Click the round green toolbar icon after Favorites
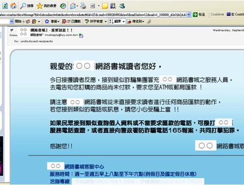The width and height of the screenshot is (244, 185). [x=63, y=6]
